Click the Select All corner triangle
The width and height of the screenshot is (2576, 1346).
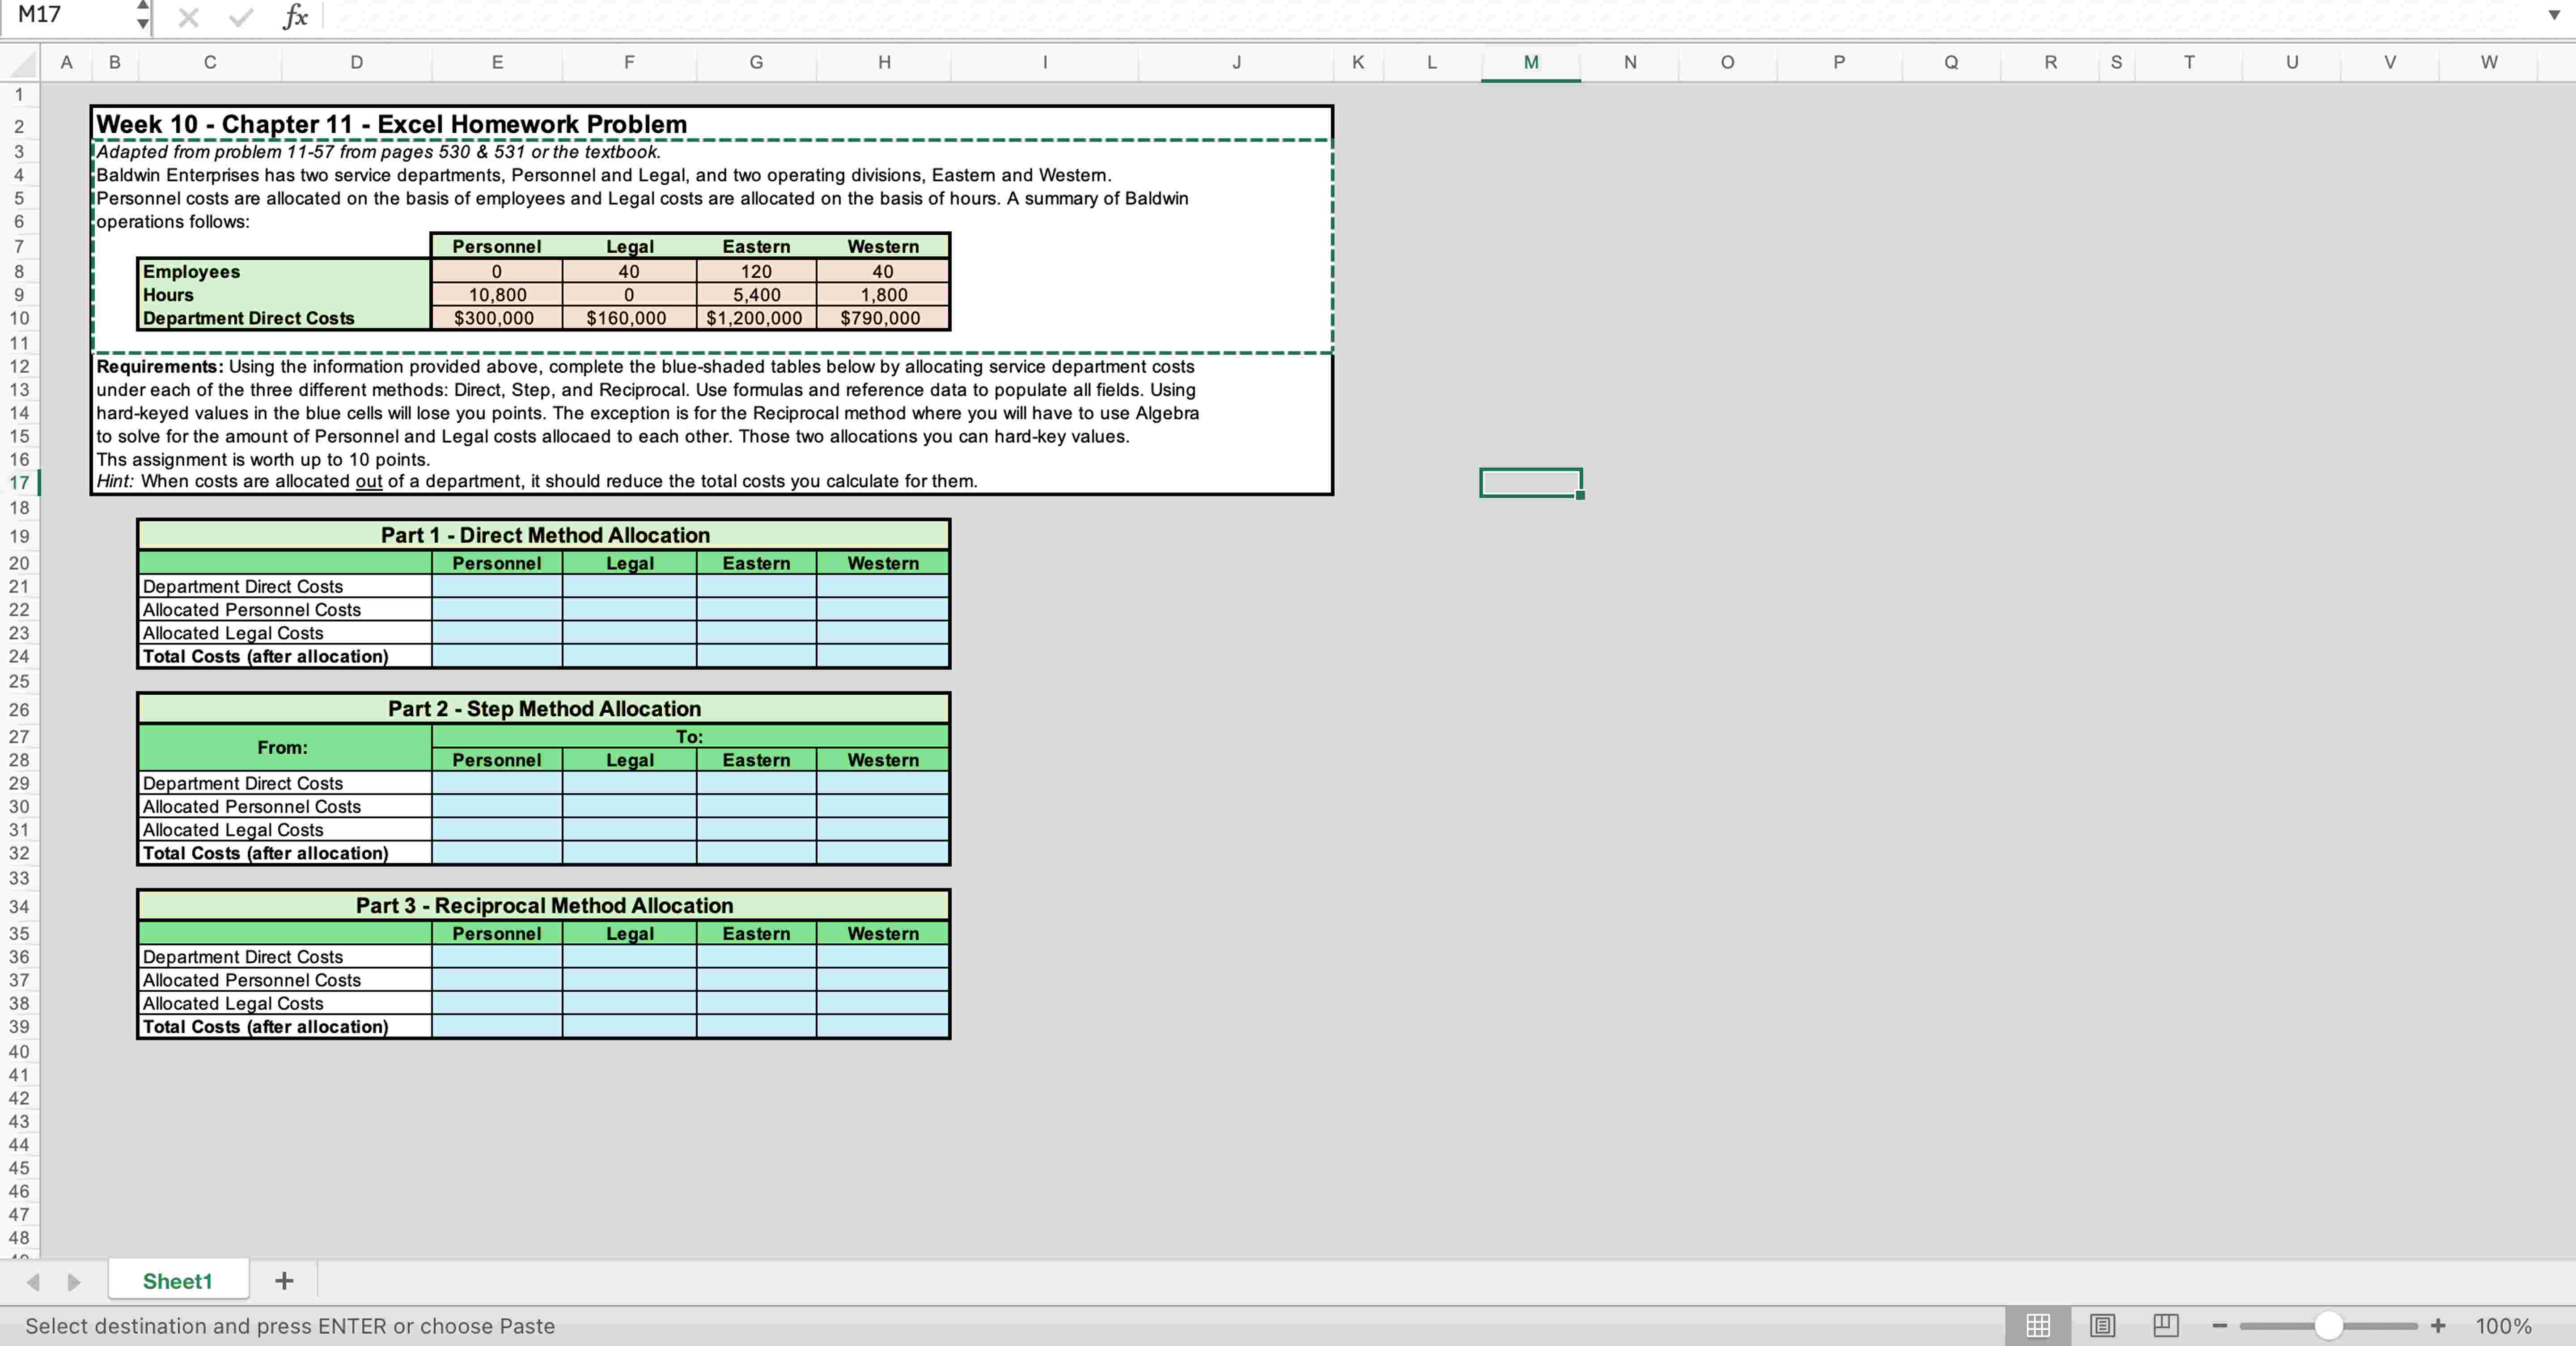(x=22, y=64)
